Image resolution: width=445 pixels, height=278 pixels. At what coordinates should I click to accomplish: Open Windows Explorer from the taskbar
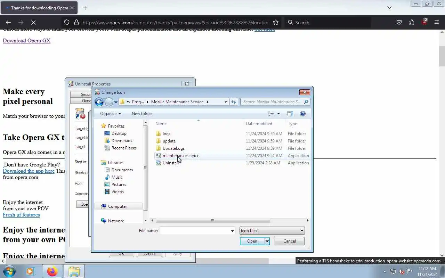tap(74, 271)
